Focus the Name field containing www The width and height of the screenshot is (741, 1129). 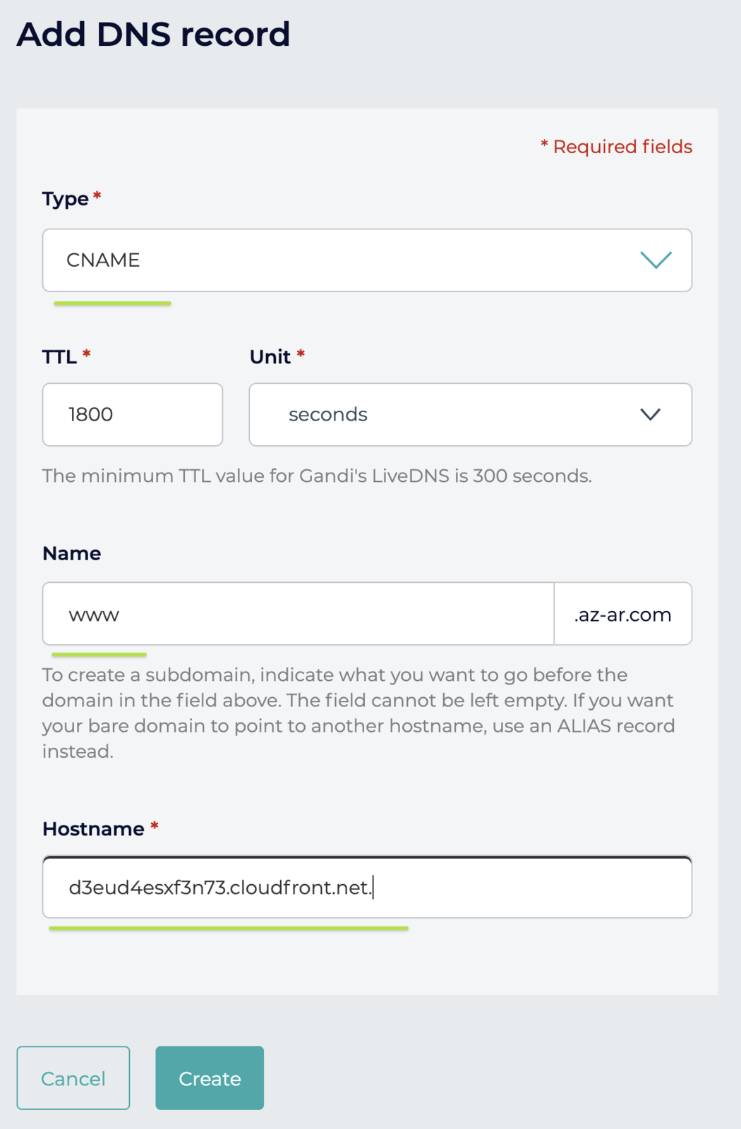(298, 614)
